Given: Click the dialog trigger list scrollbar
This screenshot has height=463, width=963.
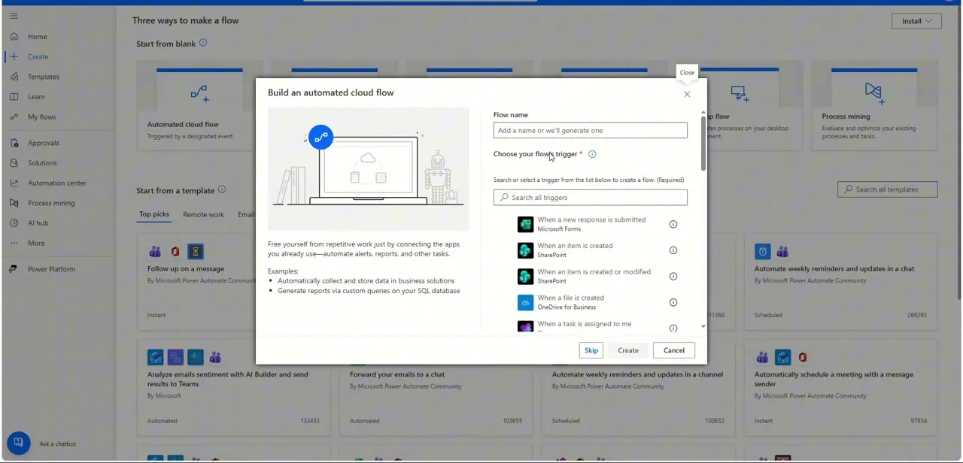Looking at the screenshot, I should point(703,143).
